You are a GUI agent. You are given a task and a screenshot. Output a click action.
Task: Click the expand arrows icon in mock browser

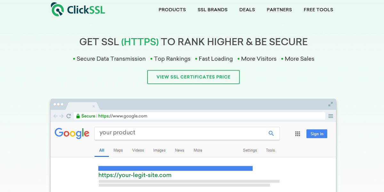pyautogui.click(x=331, y=104)
